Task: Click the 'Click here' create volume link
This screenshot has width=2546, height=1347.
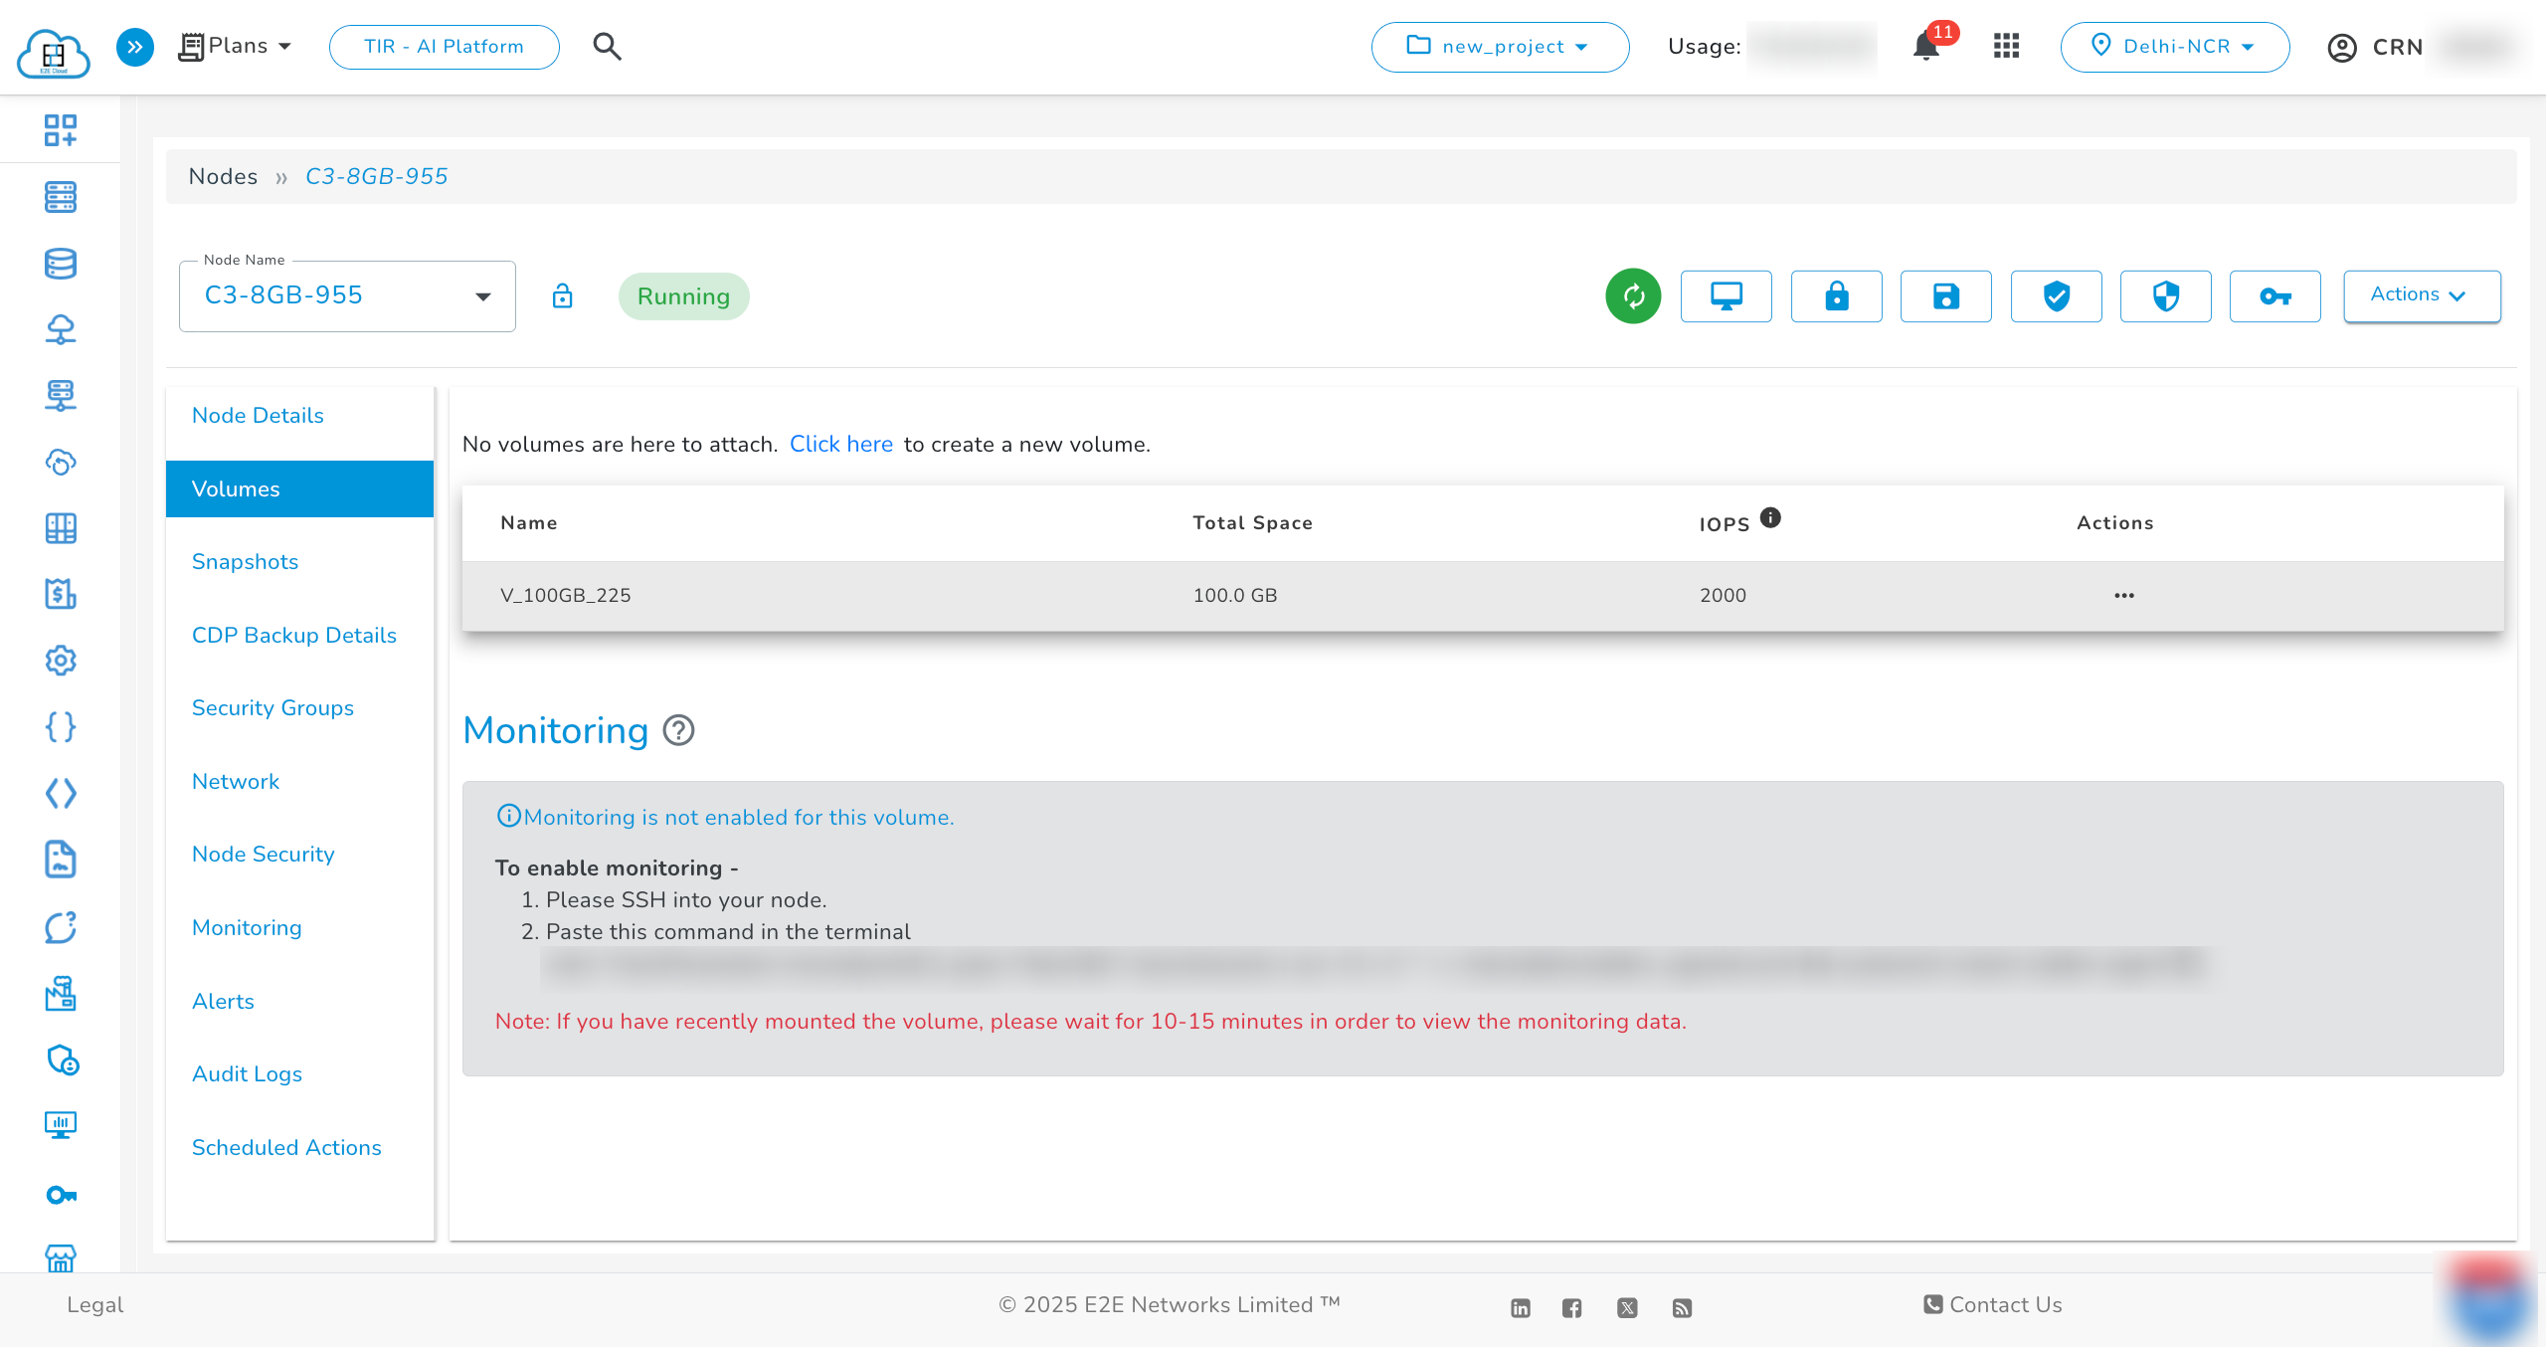Action: [x=840, y=444]
